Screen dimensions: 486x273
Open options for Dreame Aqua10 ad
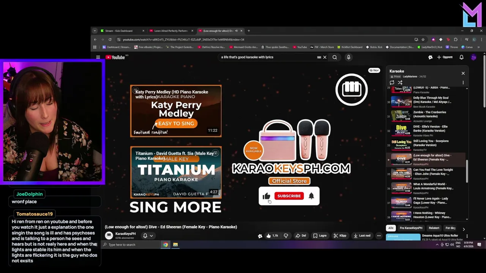pyautogui.click(x=467, y=236)
